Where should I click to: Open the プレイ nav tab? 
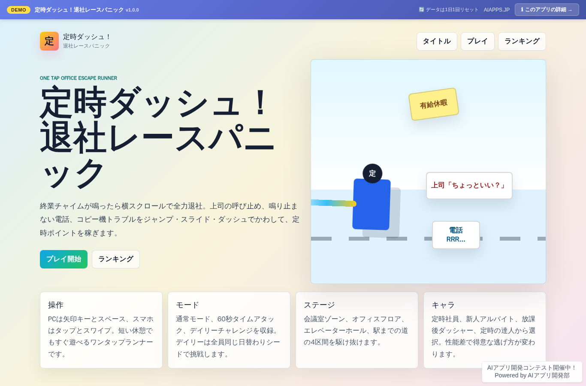[x=477, y=41]
